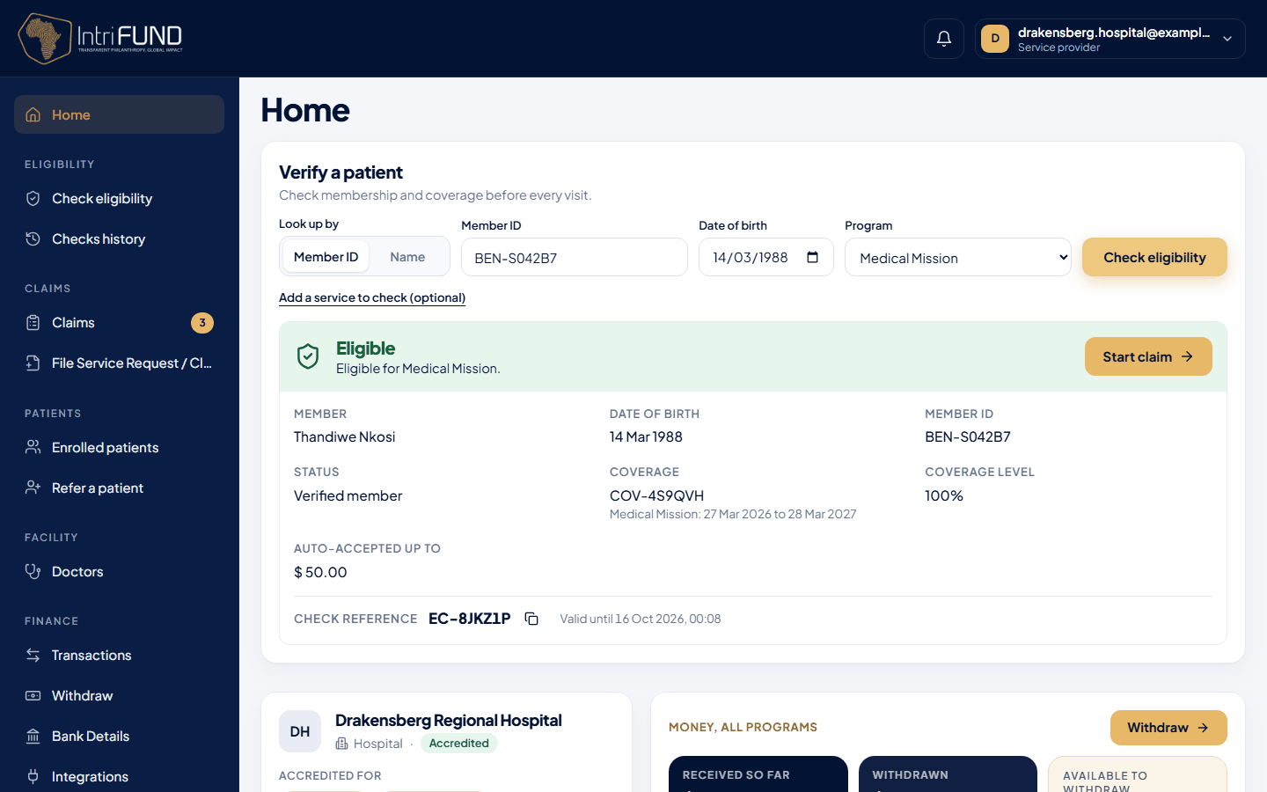Open the date of birth calendar picker
This screenshot has width=1267, height=792.
click(812, 257)
